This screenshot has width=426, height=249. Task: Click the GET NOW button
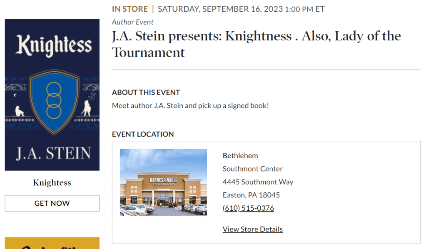[x=52, y=203]
